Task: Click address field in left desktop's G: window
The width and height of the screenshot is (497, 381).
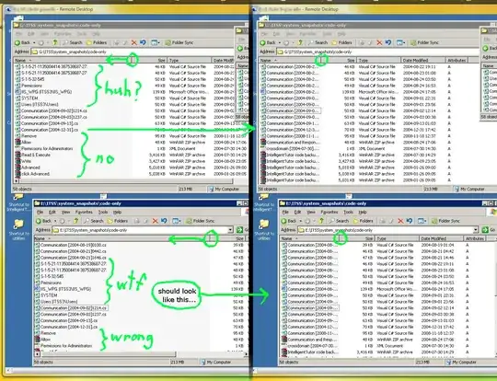Action: [x=133, y=52]
